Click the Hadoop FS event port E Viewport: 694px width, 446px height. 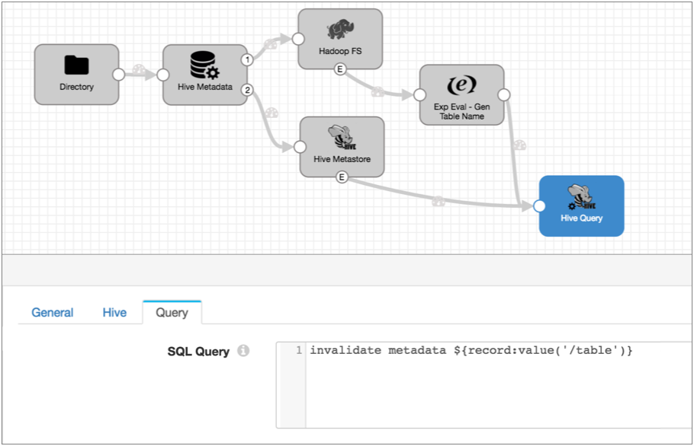click(340, 69)
